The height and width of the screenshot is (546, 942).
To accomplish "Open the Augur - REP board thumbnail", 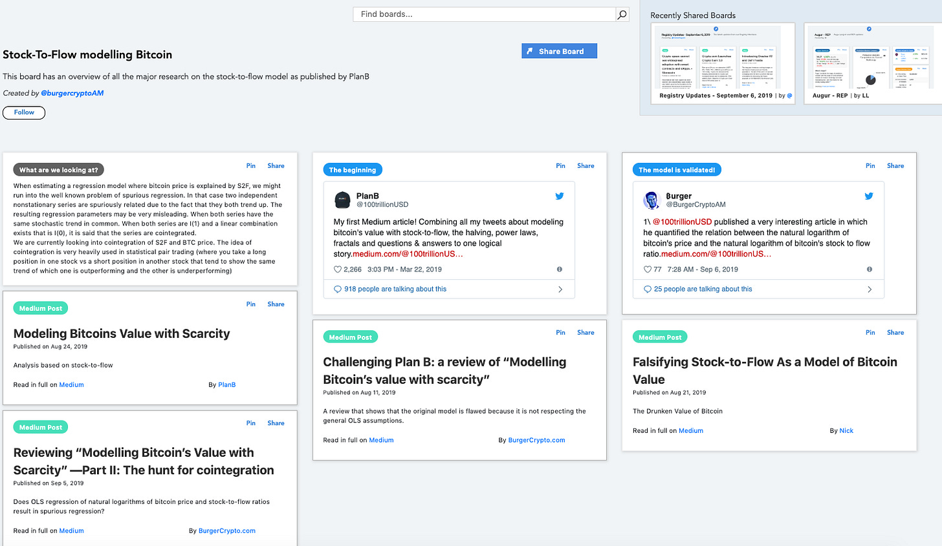I will pyautogui.click(x=872, y=61).
